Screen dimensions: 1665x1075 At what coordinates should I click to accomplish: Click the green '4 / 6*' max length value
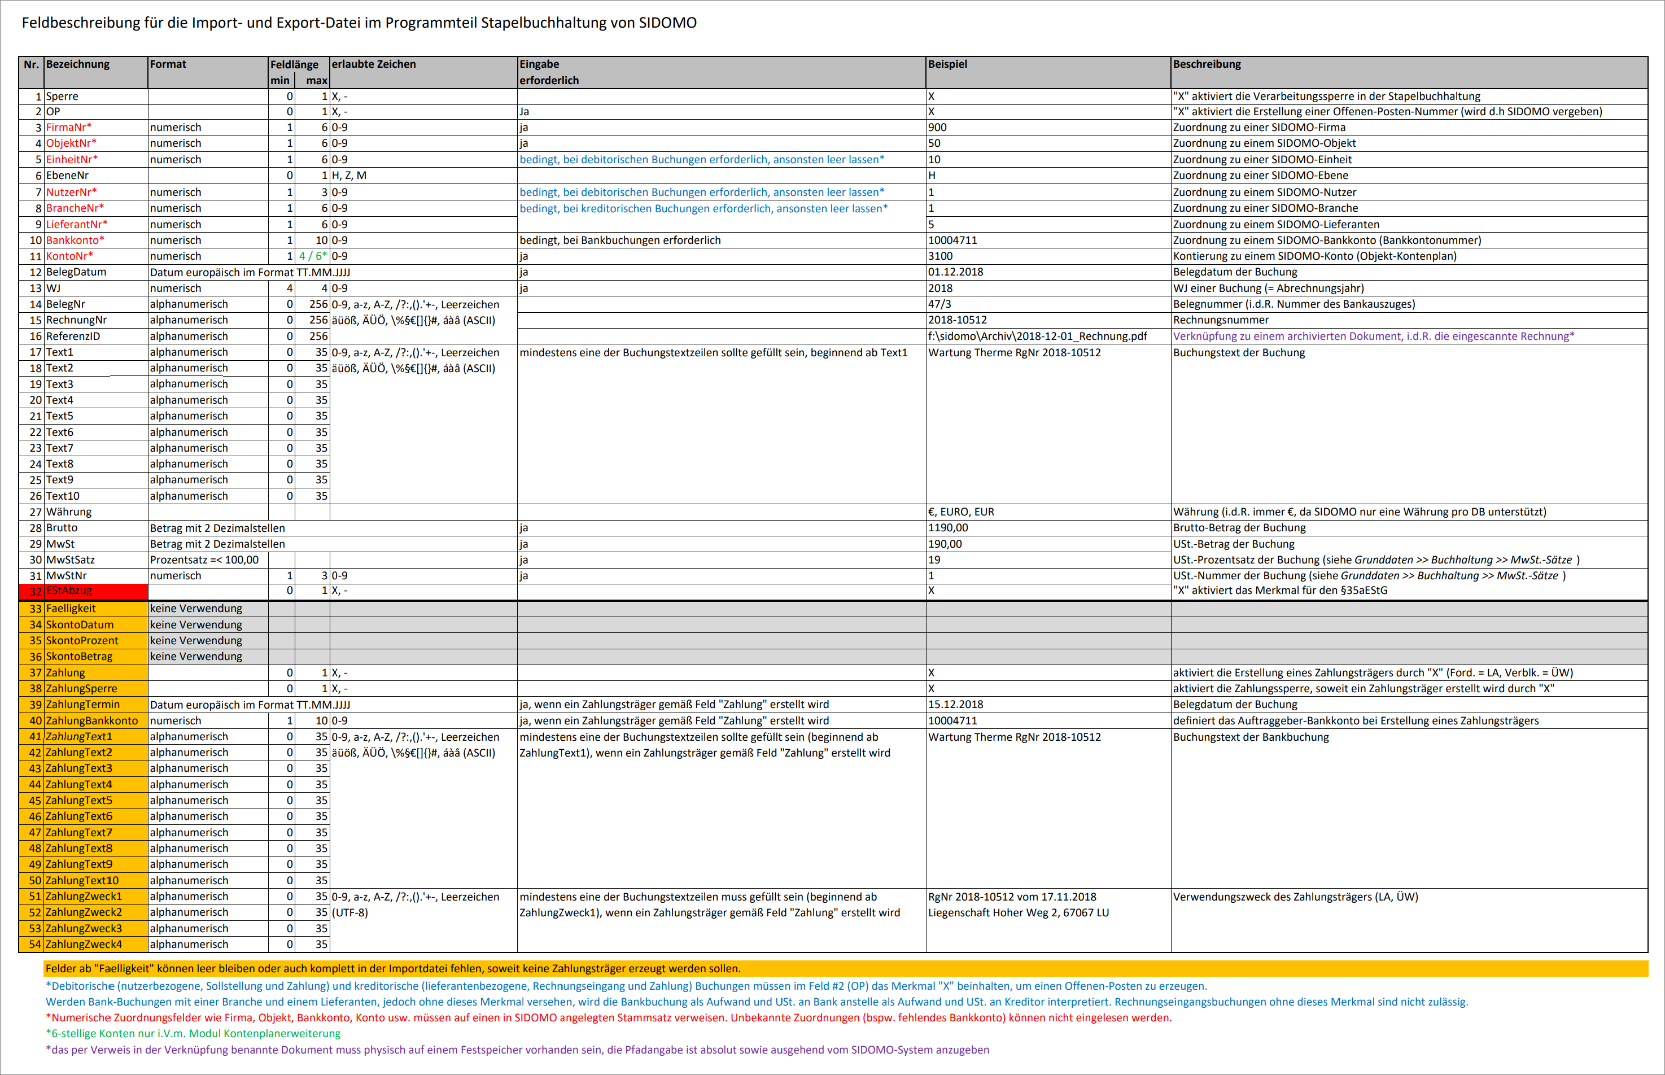[x=313, y=256]
